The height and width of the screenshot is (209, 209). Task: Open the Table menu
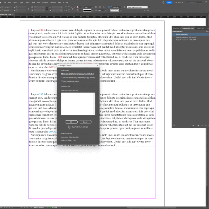[x=33, y=3]
